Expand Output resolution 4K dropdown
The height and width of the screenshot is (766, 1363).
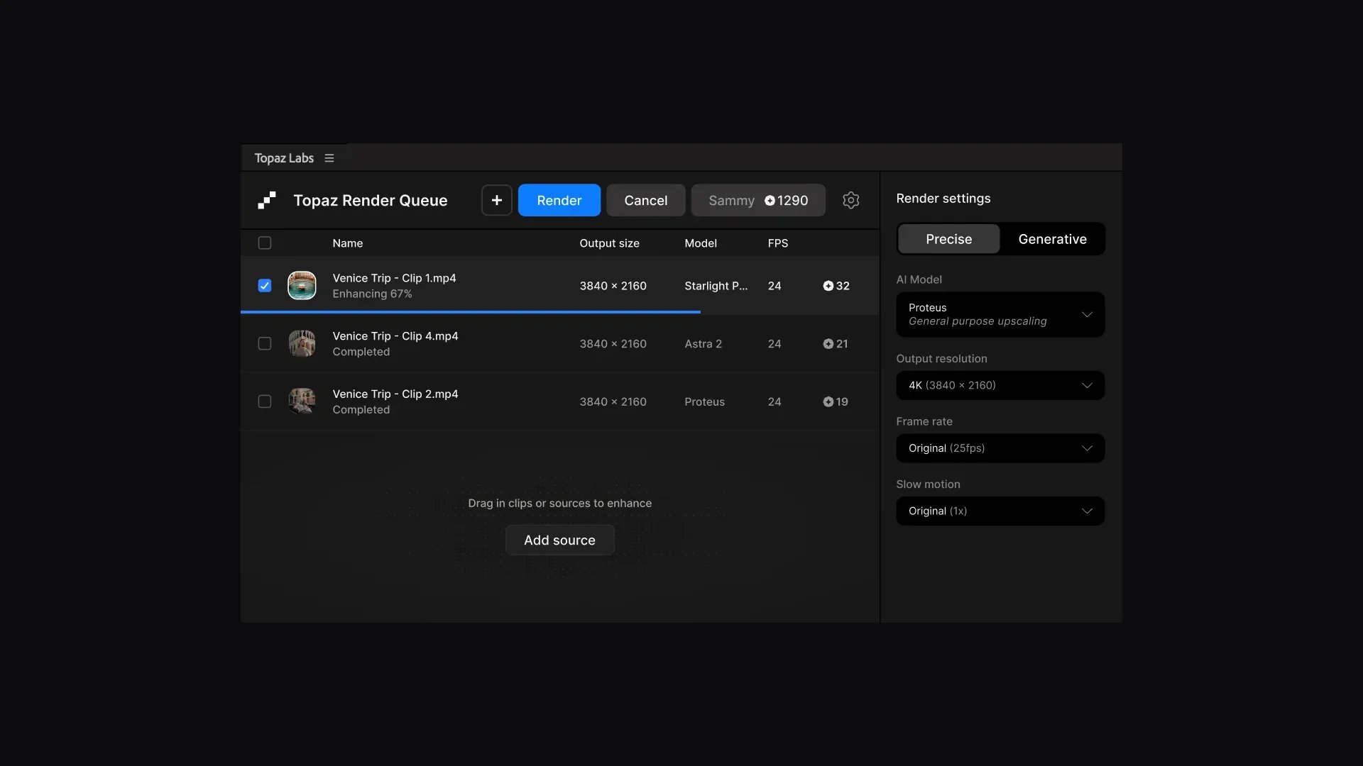[x=1000, y=385]
